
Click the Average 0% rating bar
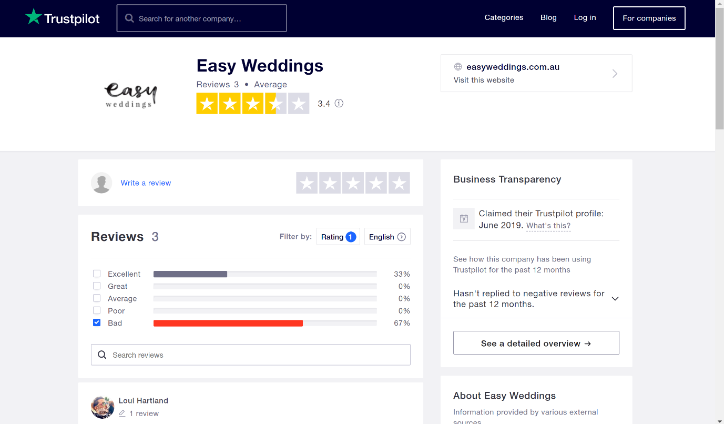pos(265,299)
